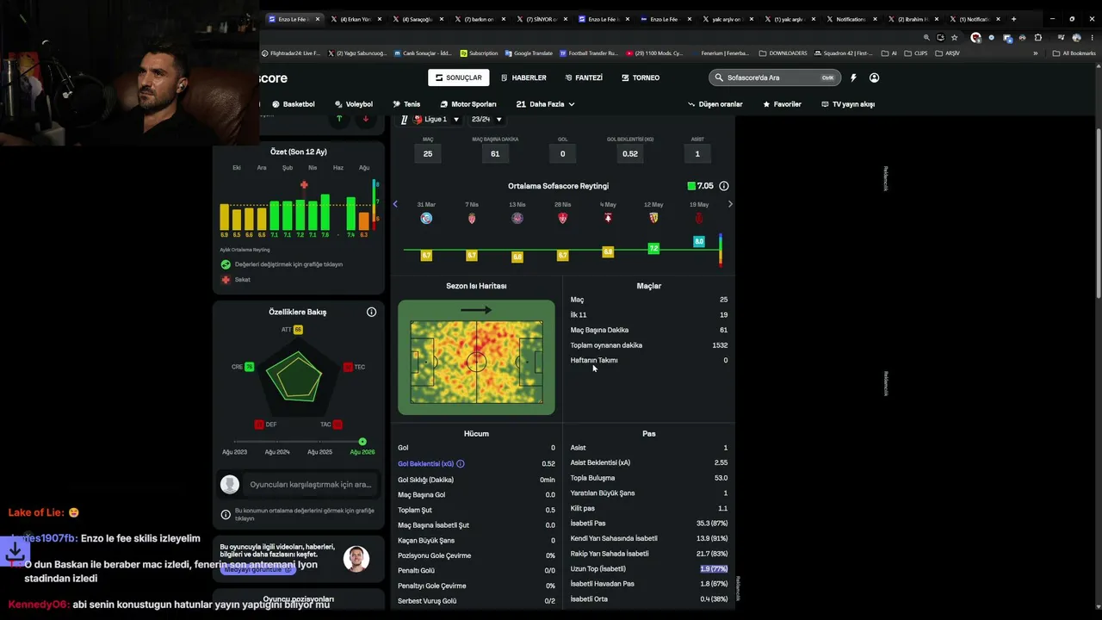
Task: Click the browser bookmark star icon
Action: click(x=954, y=38)
